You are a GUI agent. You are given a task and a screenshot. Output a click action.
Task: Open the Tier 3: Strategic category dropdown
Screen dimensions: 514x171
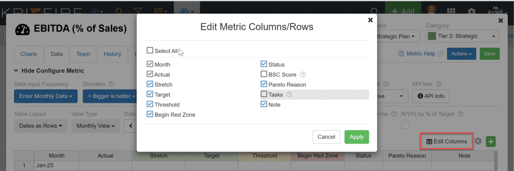(463, 36)
